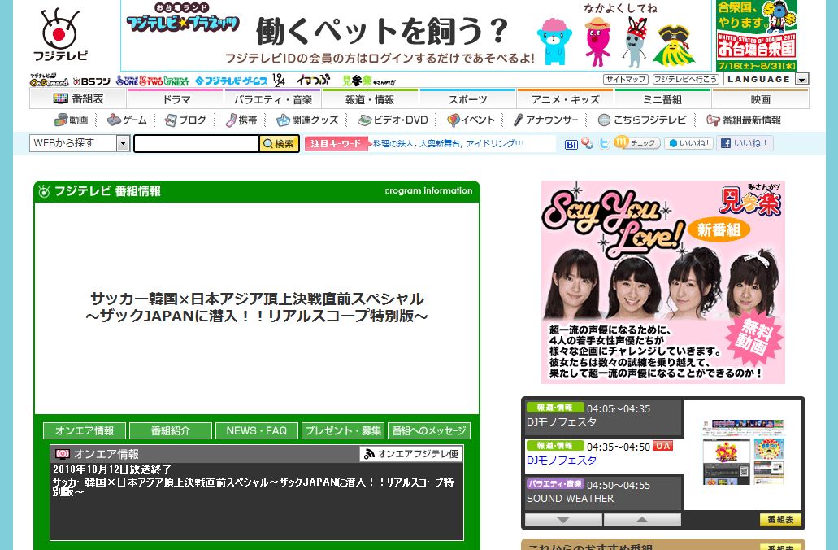This screenshot has height=550, width=838.
Task: Click the website thumbnail in schedule box
Action: tap(743, 452)
